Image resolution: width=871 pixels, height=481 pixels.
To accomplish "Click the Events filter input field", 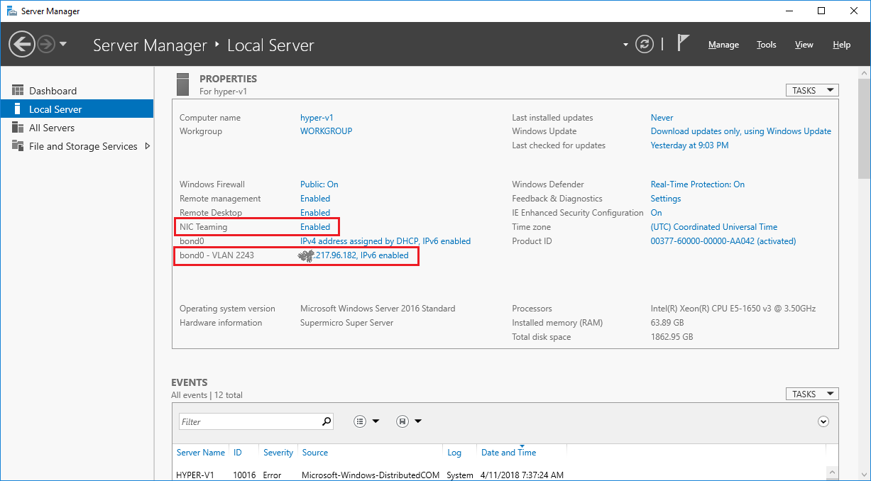I will pyautogui.click(x=249, y=421).
